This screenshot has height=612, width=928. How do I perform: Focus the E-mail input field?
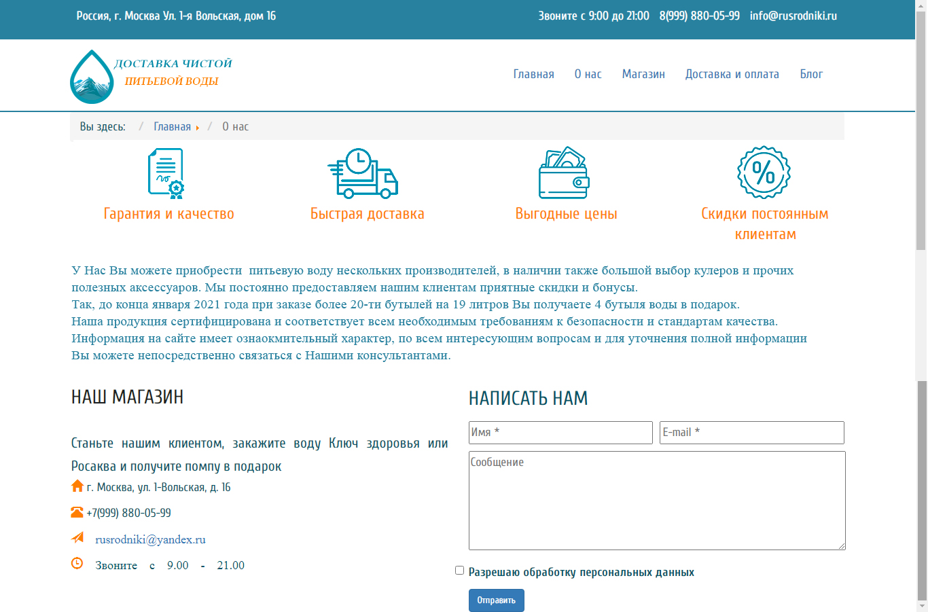[x=752, y=433]
